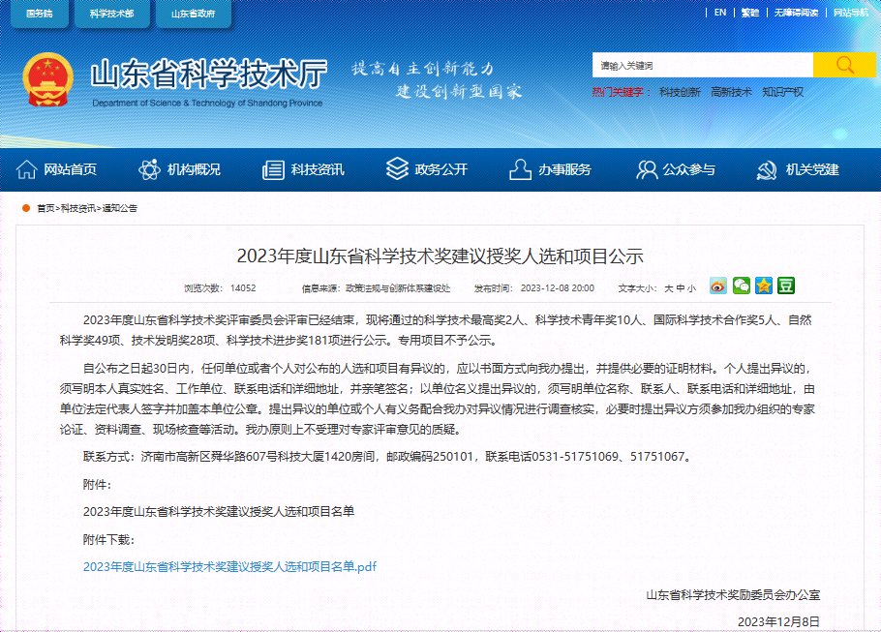881x632 pixels.
Task: Click the 通知公告 breadcrumb link
Action: 119,208
